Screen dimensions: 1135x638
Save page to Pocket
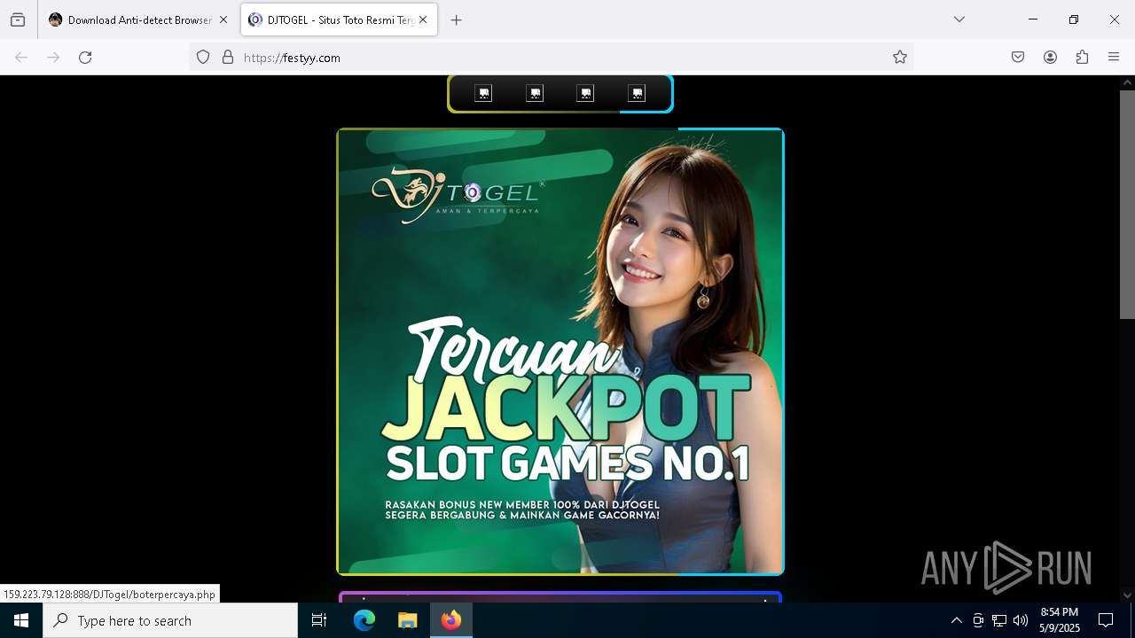[1018, 58]
